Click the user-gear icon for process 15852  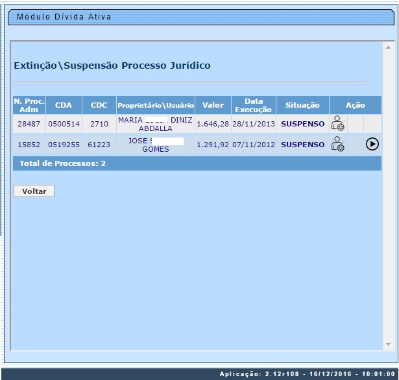(x=337, y=145)
